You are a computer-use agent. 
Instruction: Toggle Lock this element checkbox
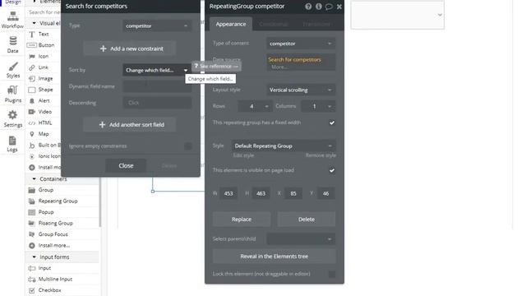[332, 274]
